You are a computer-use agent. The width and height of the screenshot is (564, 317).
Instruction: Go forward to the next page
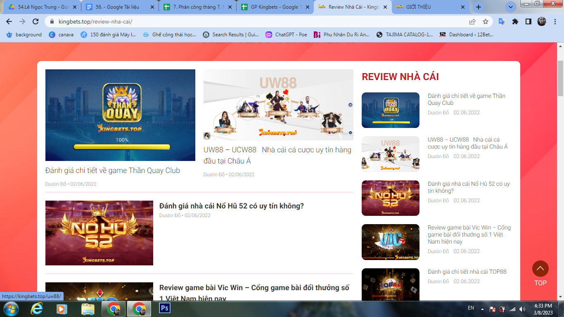coord(22,21)
